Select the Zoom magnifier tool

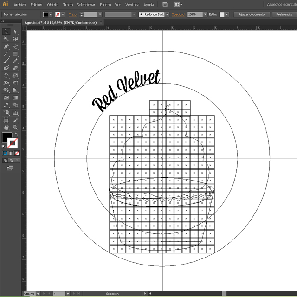[15, 128]
